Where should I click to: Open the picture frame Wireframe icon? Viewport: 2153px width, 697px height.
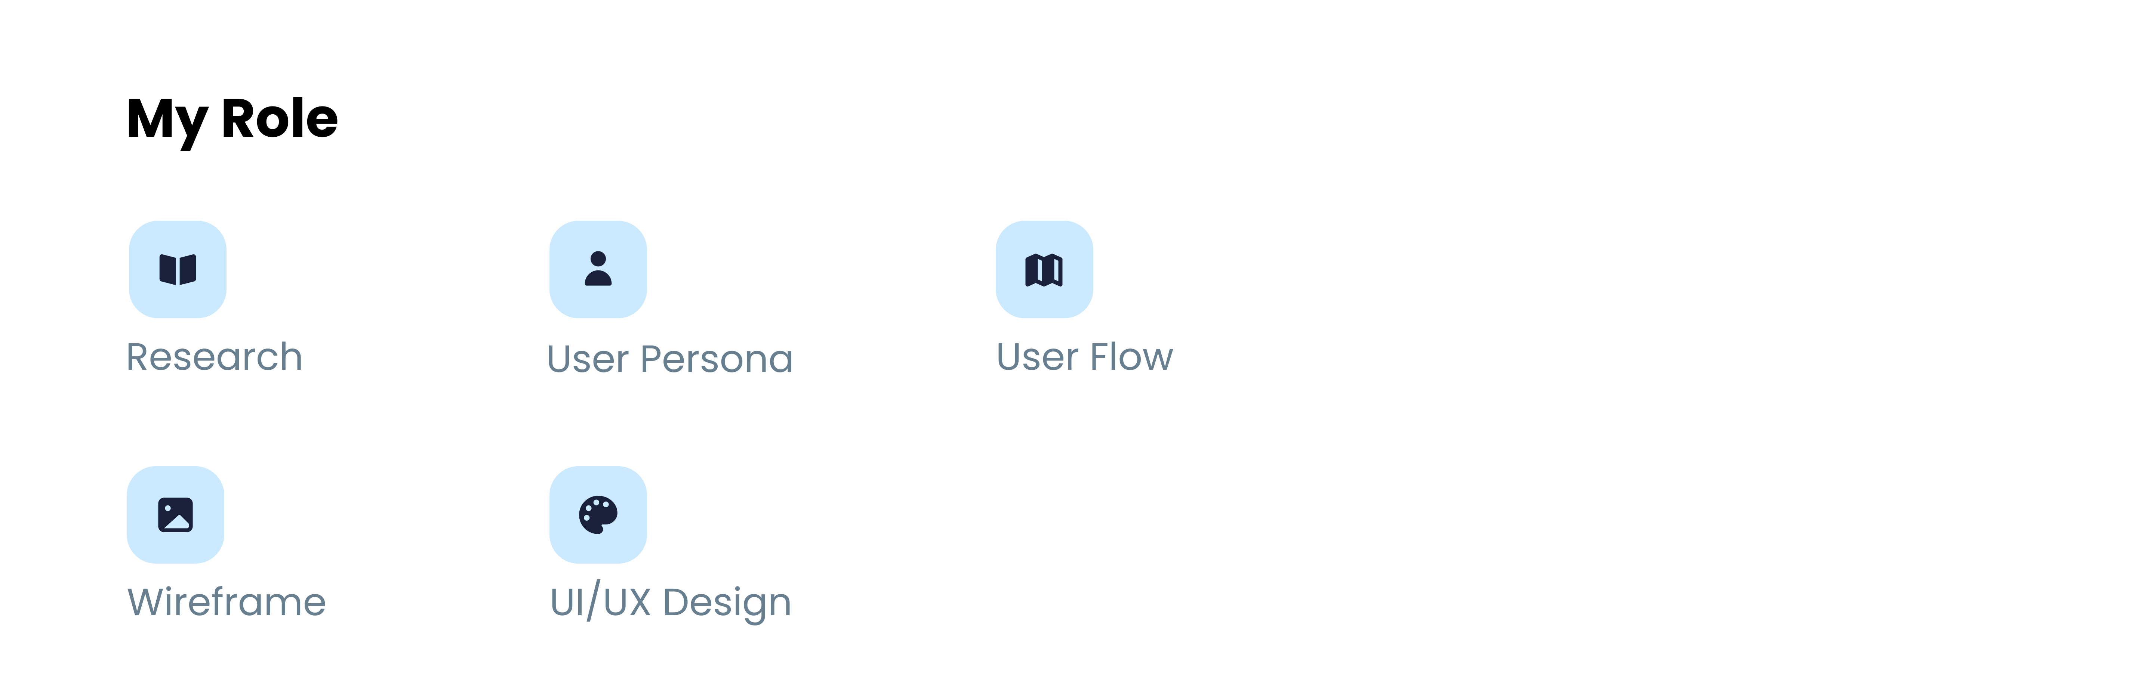pos(176,515)
